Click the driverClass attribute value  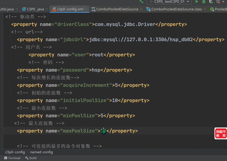(x=73, y=24)
